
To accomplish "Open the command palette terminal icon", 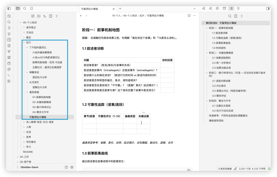I will (x=9, y=75).
